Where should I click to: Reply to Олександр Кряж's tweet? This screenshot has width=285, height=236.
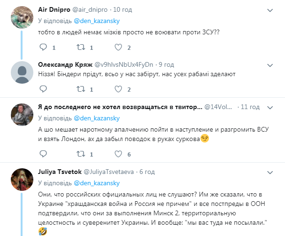pos(43,88)
